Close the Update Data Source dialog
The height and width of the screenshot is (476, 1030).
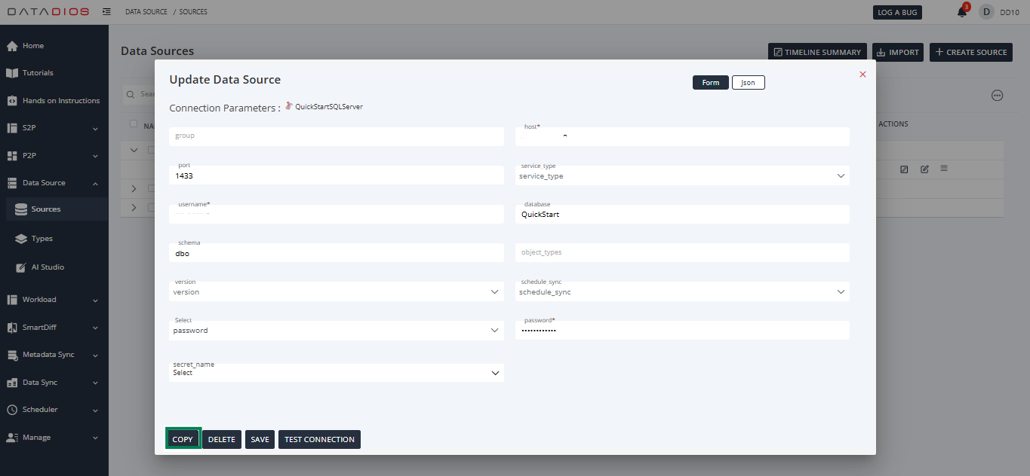coord(862,75)
